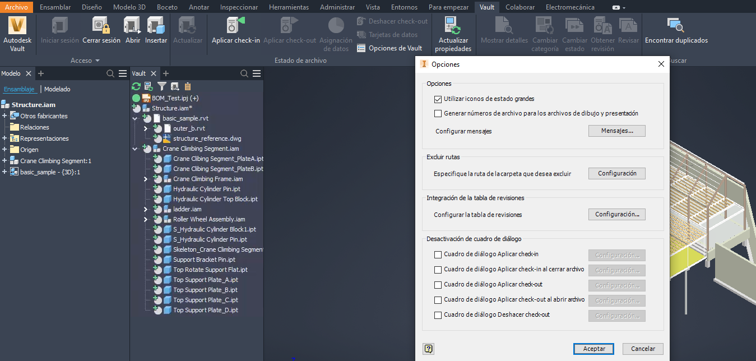
Task: Refresh the Vault browser with green arrows
Action: [x=136, y=86]
